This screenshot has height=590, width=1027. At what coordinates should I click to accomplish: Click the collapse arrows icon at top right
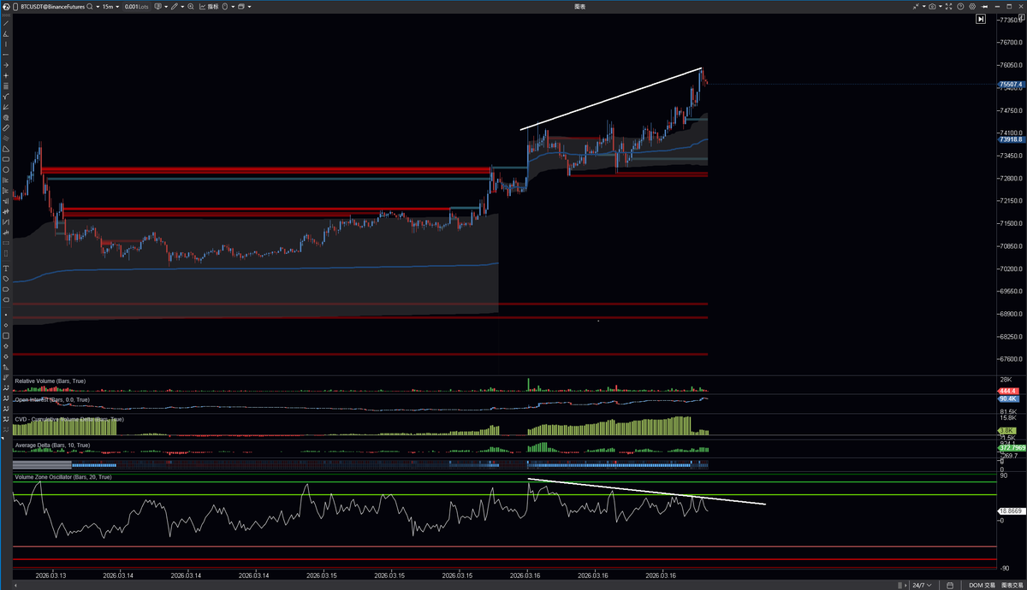pos(916,6)
